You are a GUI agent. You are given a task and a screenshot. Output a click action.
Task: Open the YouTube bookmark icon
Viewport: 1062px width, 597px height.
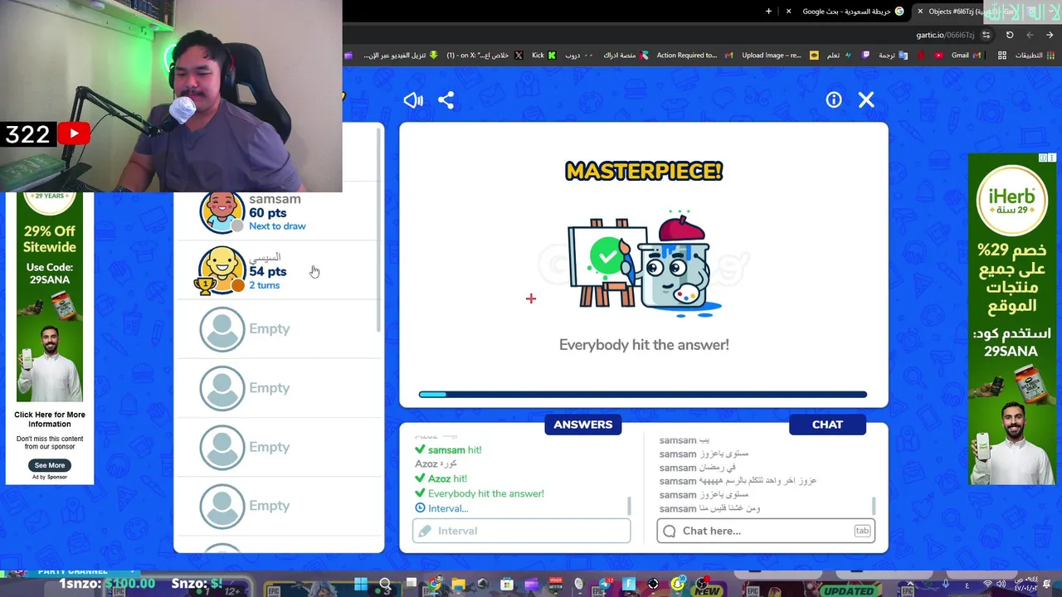(x=938, y=56)
